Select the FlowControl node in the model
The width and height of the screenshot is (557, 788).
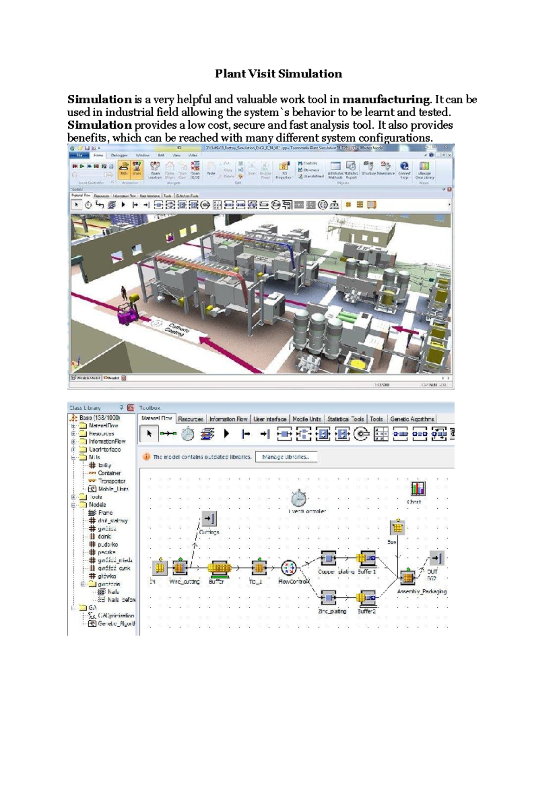pos(289,568)
